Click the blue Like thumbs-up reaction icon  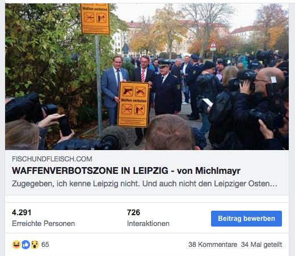(x=26, y=245)
